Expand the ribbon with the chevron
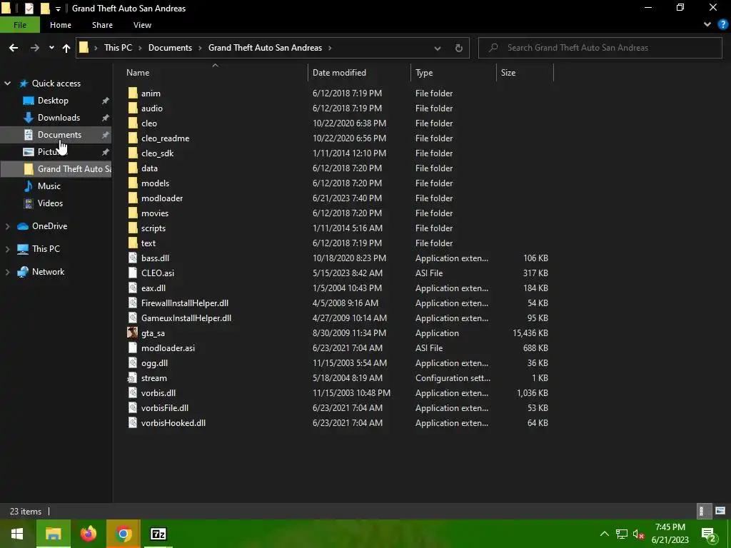731x548 pixels. 707,24
